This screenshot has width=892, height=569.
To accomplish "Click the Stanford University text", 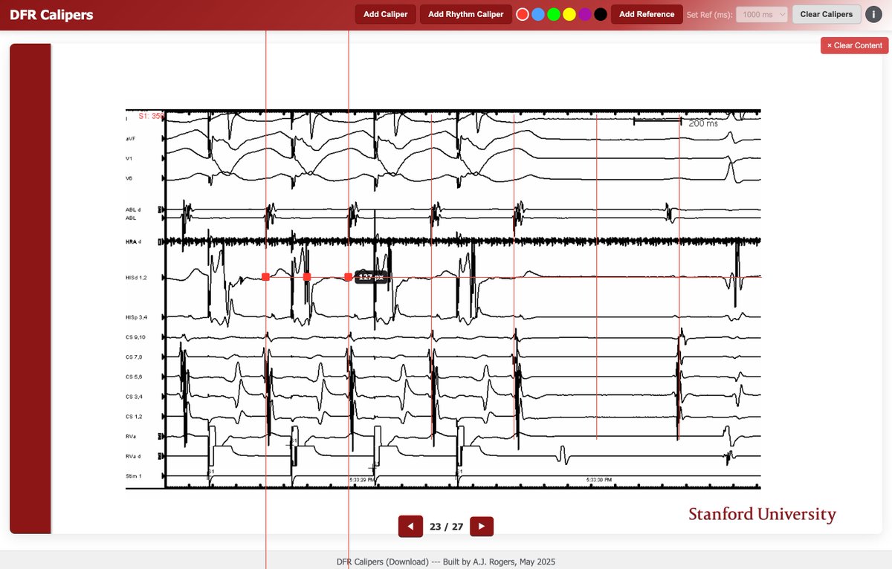I will click(x=762, y=514).
